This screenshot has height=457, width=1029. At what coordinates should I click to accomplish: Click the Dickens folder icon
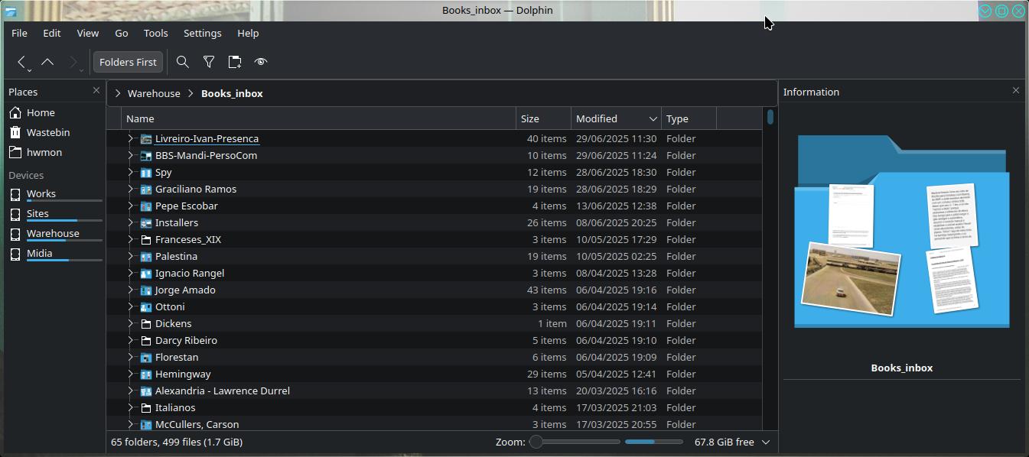pos(146,324)
